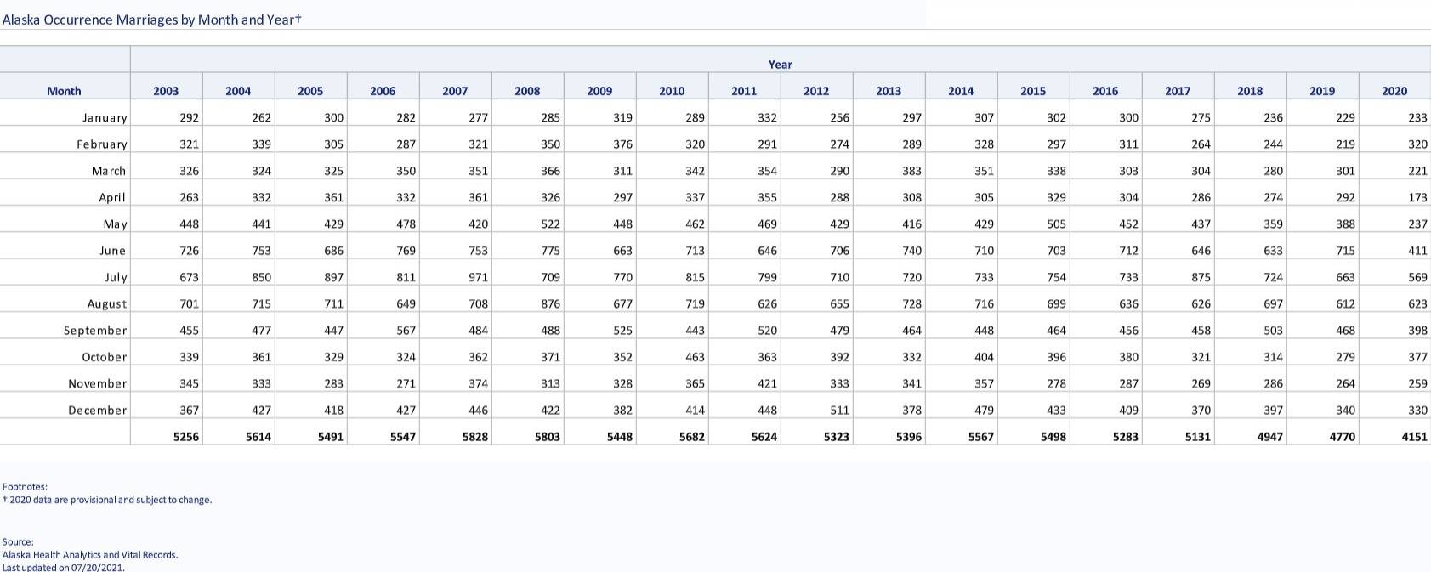Select the Alaska Health Analytics source text
The height and width of the screenshot is (572, 1431).
90,555
